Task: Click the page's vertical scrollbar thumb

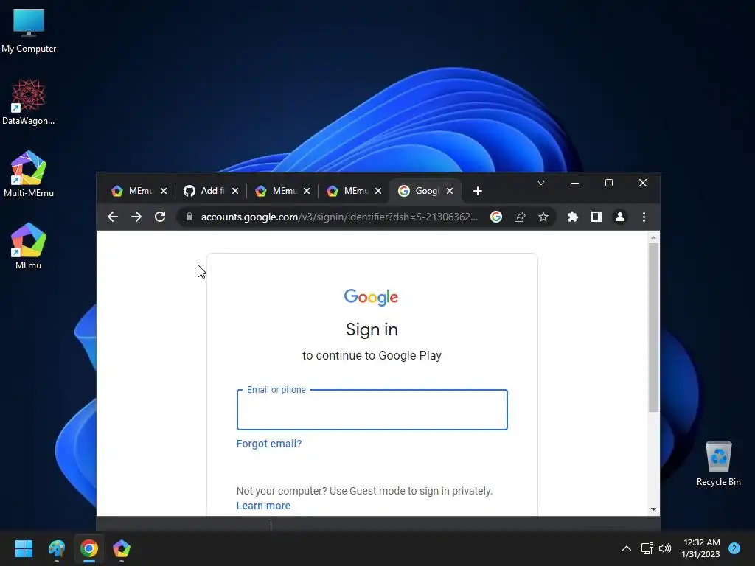Action: click(653, 327)
